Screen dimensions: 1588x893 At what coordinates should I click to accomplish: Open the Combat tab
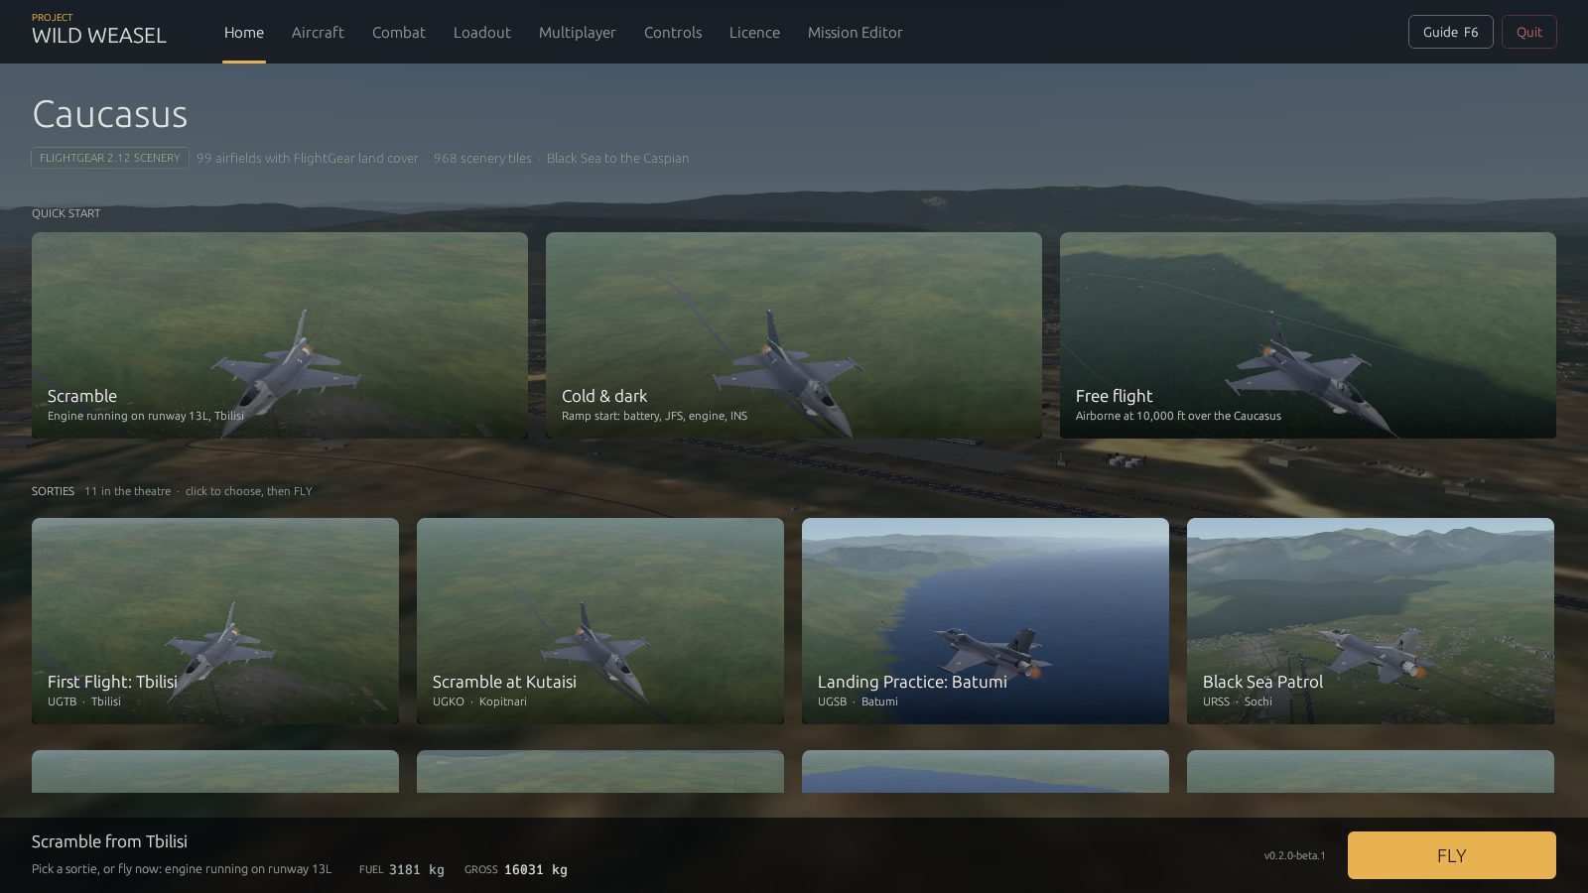coord(399,33)
